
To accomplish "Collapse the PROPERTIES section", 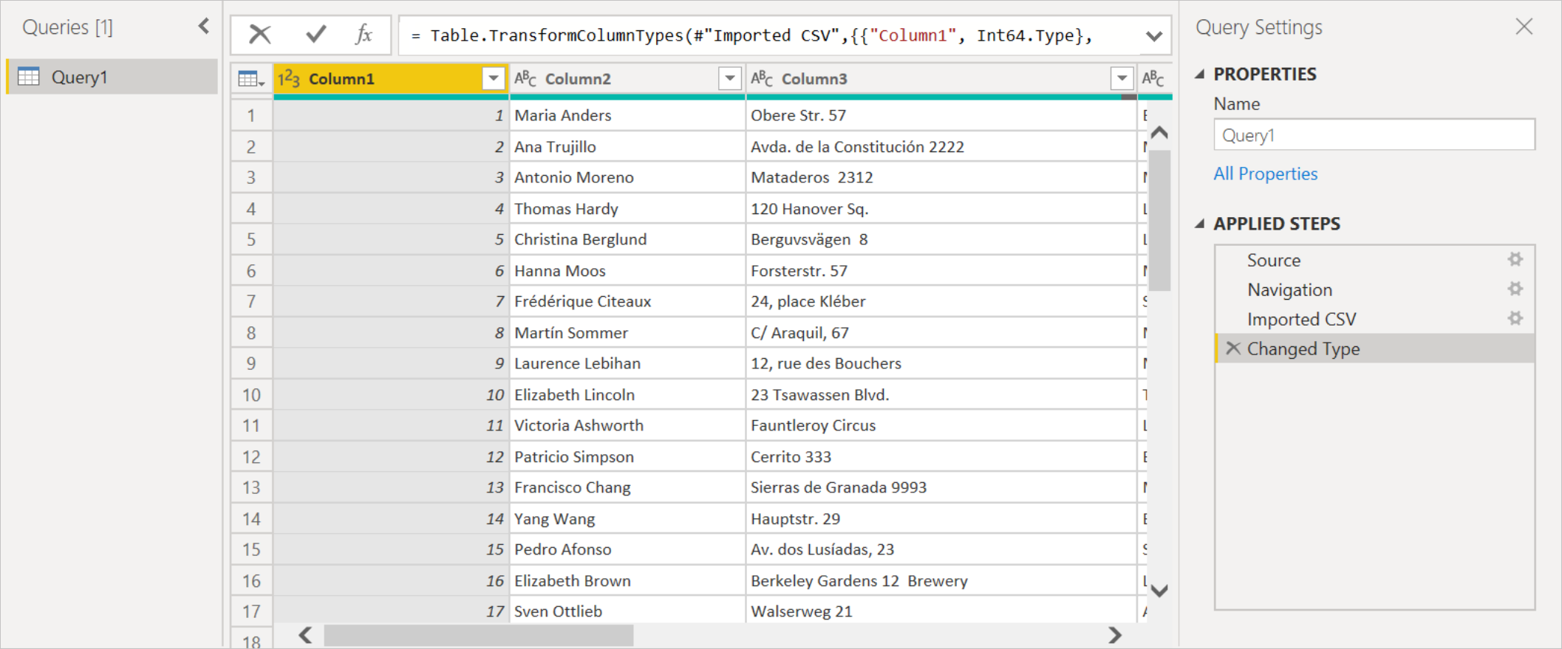I will point(1200,74).
